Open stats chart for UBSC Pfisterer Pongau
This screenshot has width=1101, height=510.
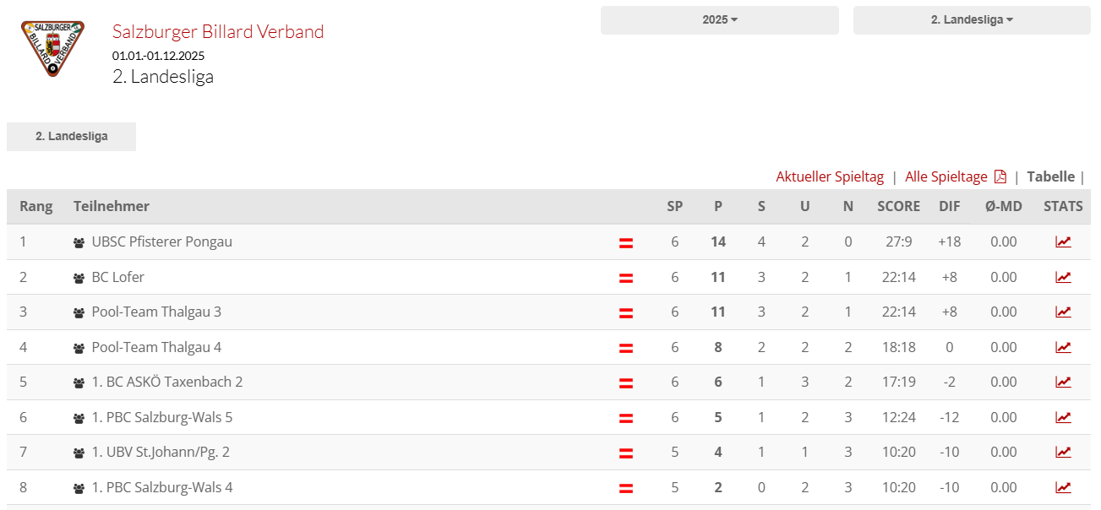[1063, 242]
